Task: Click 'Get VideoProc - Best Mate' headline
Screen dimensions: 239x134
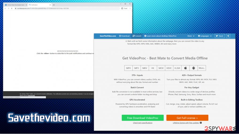Action: [x=165, y=58]
